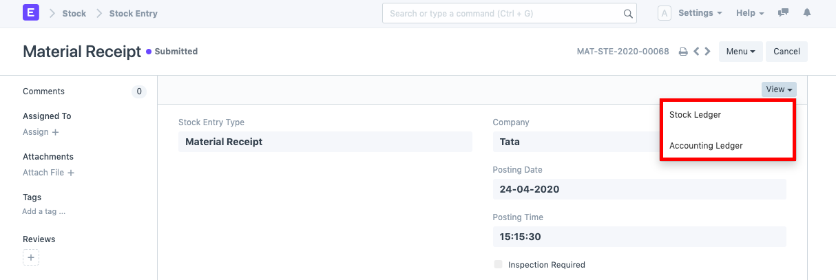Image resolution: width=836 pixels, height=280 pixels.
Task: Go to next document arrow
Action: pyautogui.click(x=708, y=52)
